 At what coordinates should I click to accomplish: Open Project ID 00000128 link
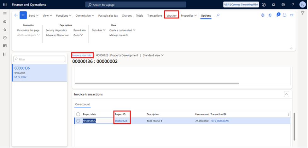click(121, 121)
